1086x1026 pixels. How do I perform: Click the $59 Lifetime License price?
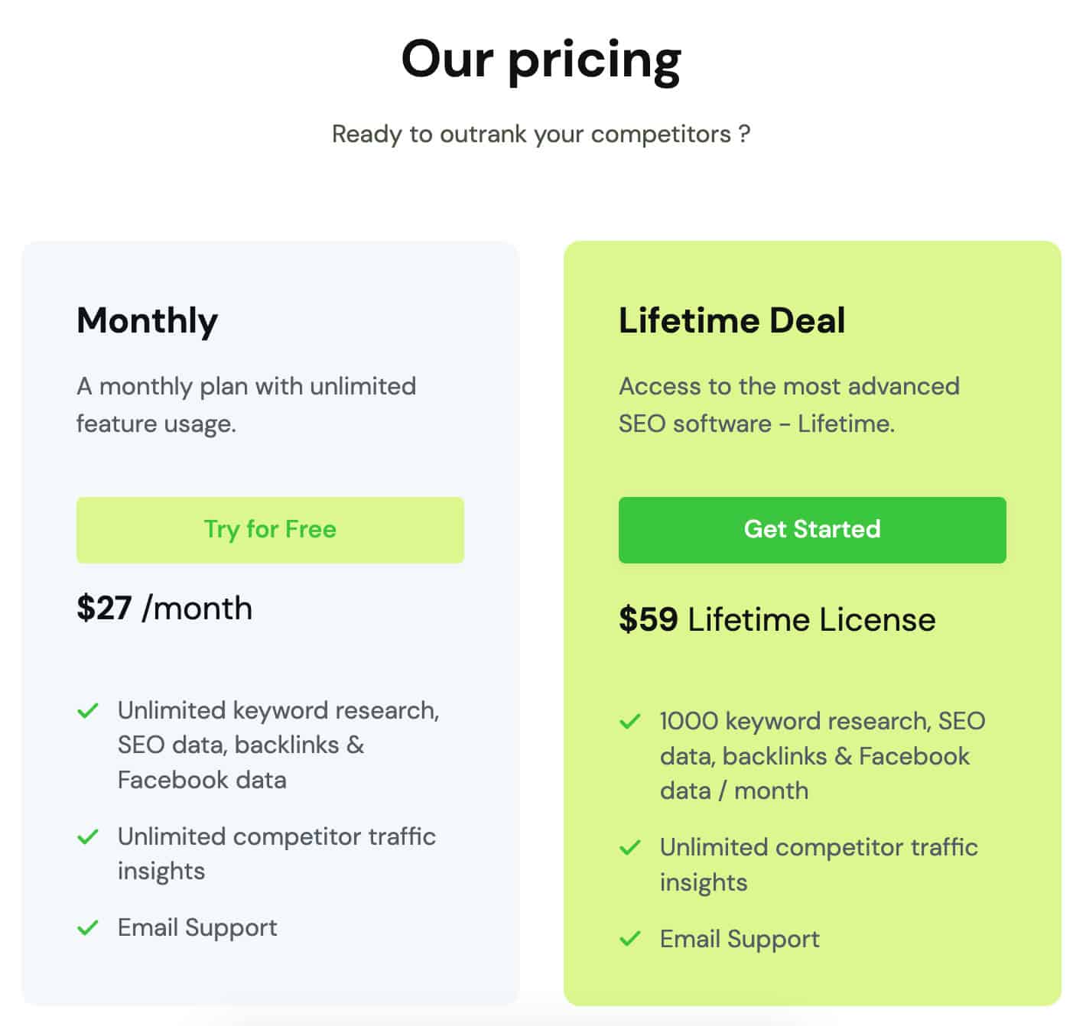coord(777,619)
